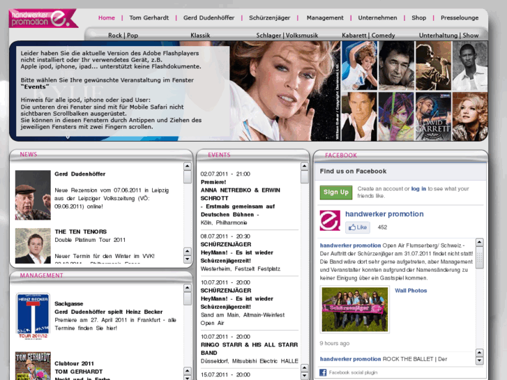Image resolution: width=507 pixels, height=380 pixels.
Task: Click News panel scroll down arrow
Action: tap(187, 259)
